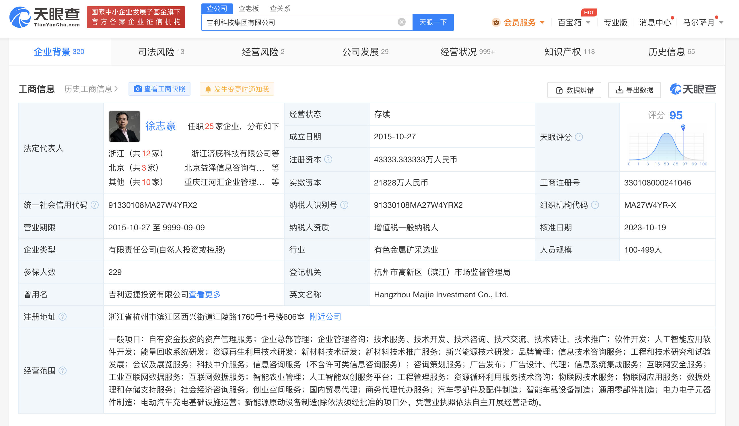The height and width of the screenshot is (426, 739).
Task: Switch to 司法风险 tab
Action: pyautogui.click(x=161, y=52)
